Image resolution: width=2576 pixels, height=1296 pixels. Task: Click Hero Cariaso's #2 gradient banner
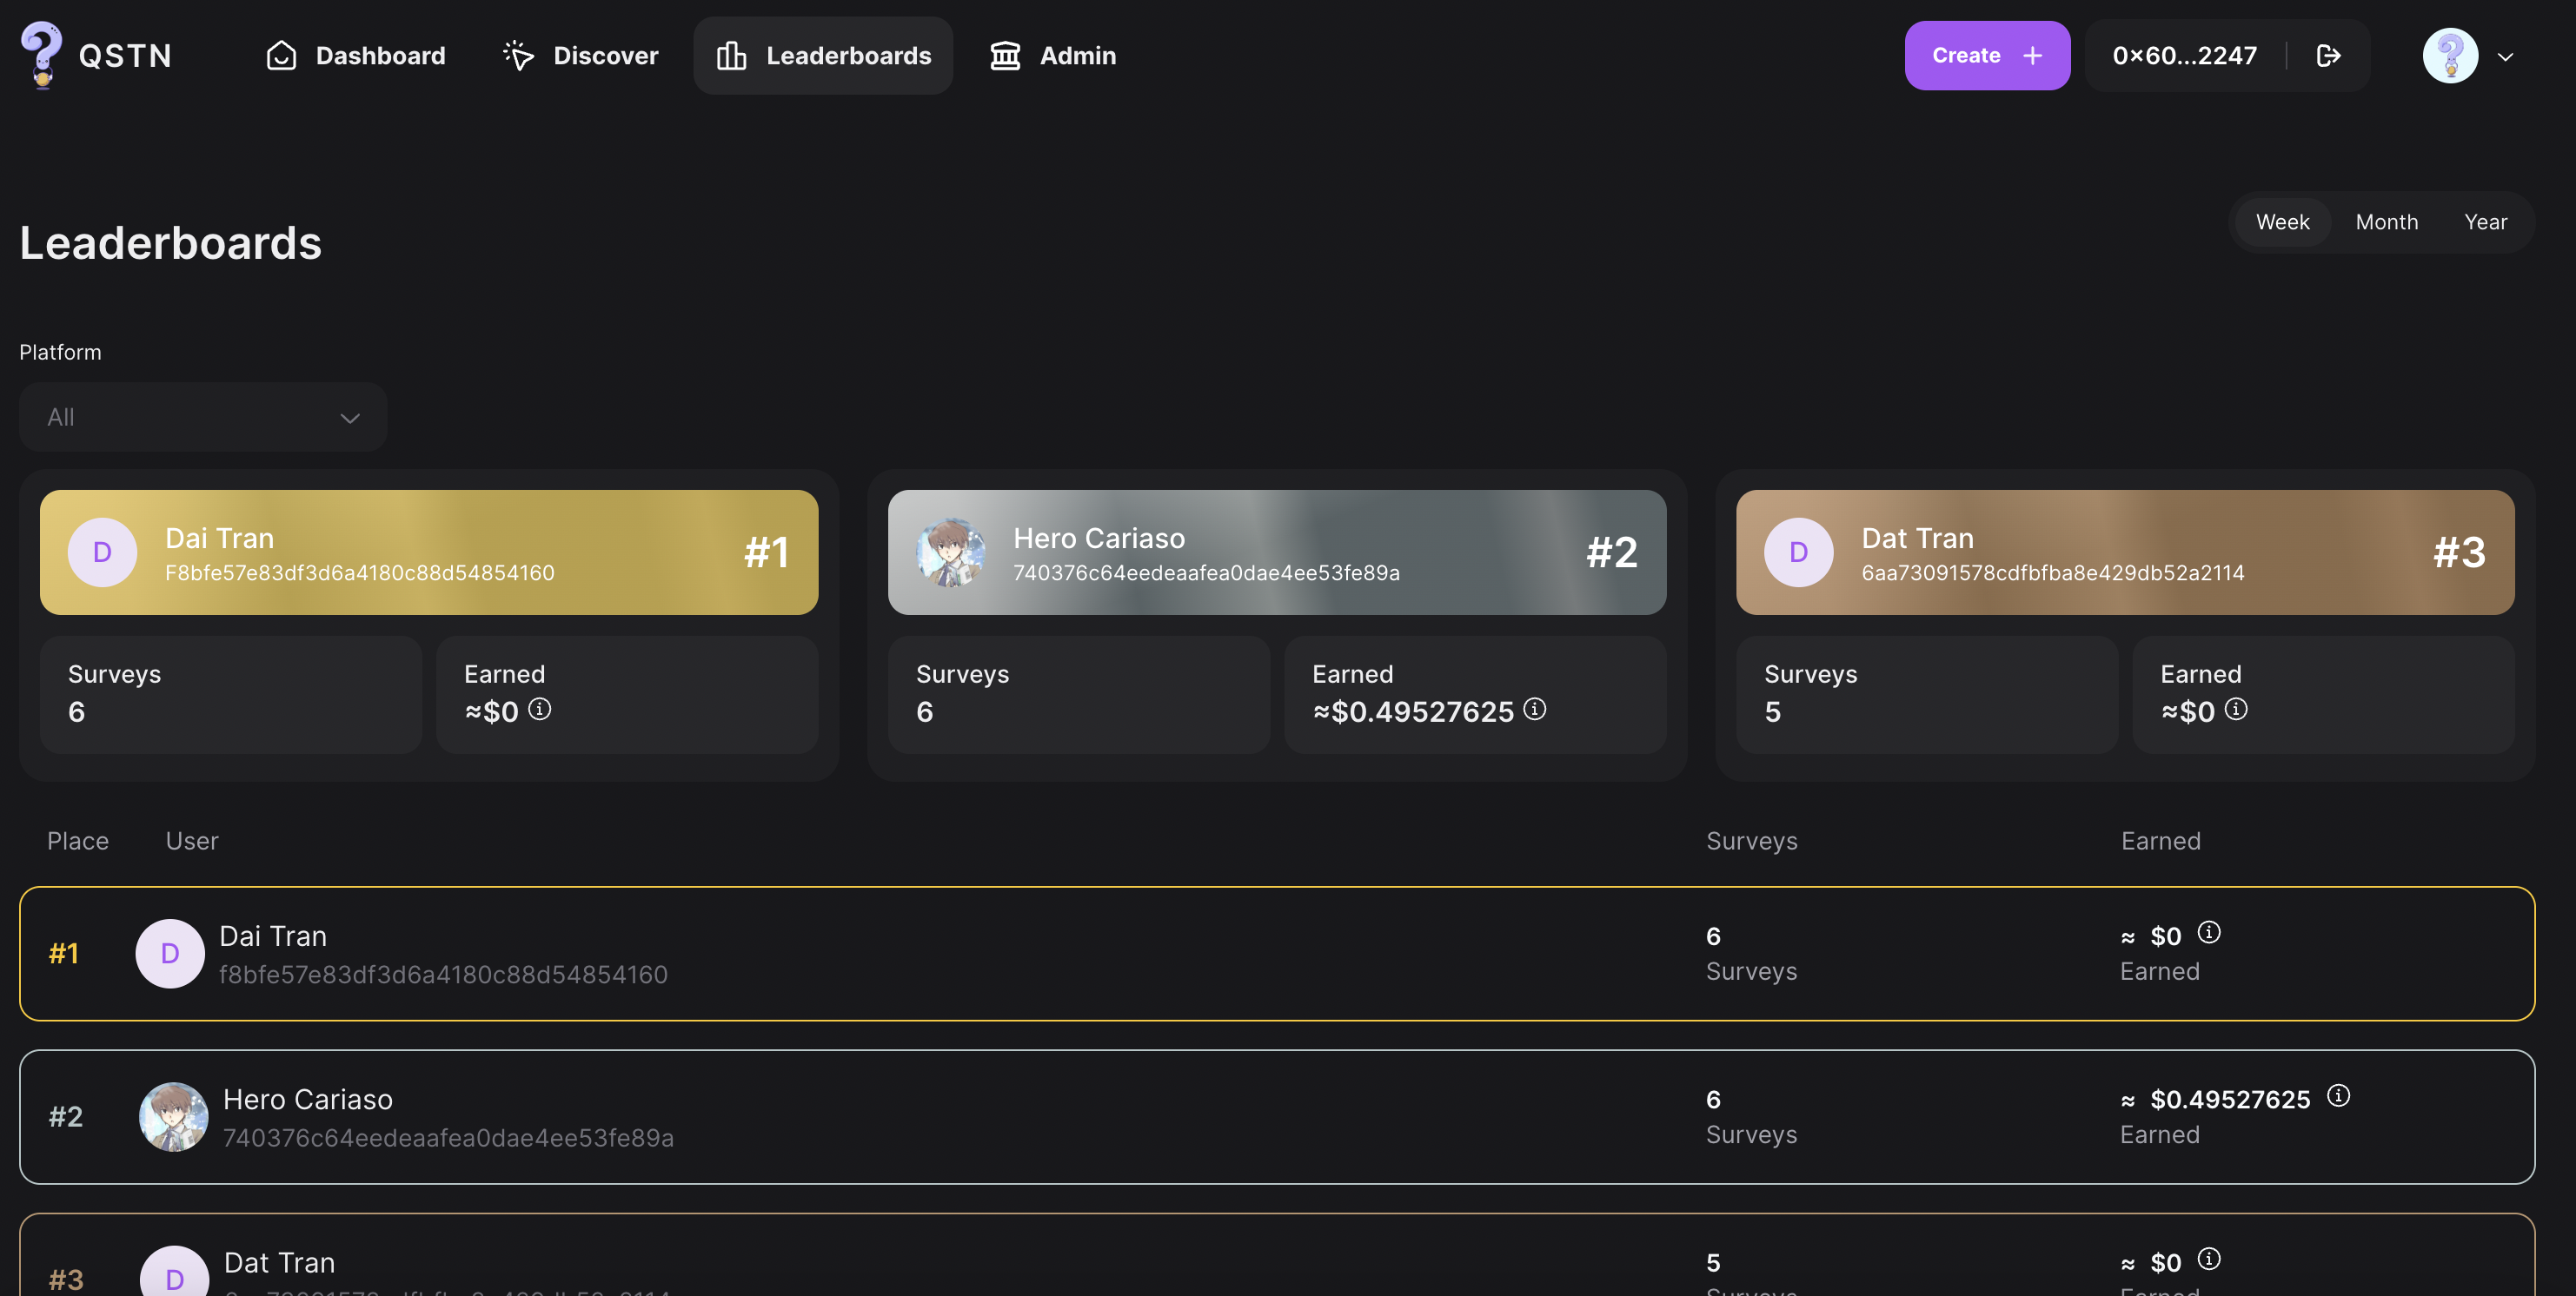point(1277,552)
